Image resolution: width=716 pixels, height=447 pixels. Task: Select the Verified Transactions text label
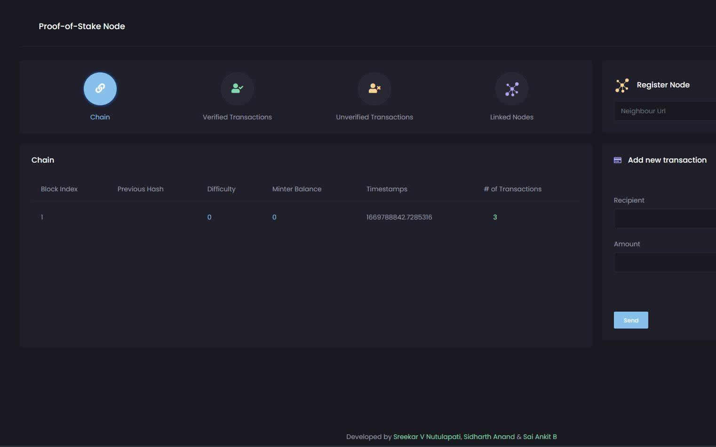pyautogui.click(x=237, y=117)
